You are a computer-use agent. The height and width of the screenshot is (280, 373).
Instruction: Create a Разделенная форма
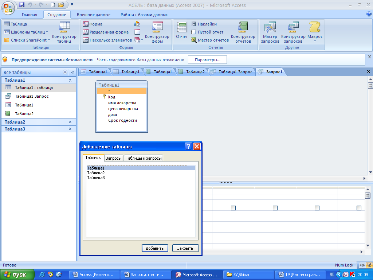click(106, 32)
